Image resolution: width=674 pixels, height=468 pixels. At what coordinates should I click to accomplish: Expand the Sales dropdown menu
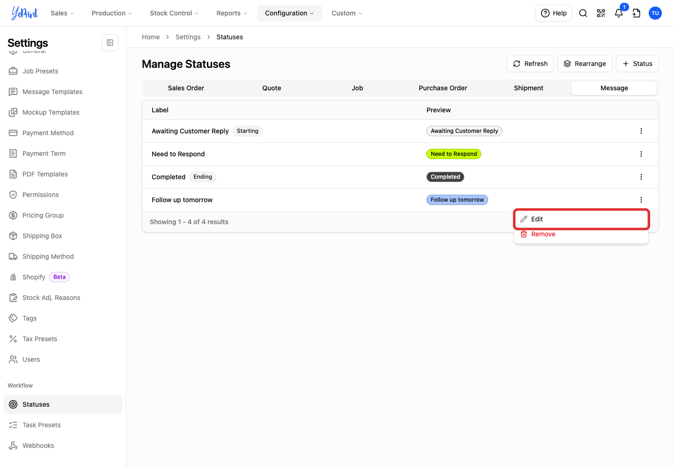[x=62, y=13]
